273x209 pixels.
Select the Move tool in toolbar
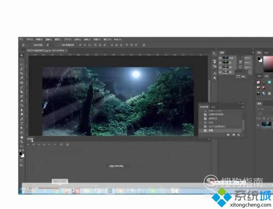click(22, 55)
